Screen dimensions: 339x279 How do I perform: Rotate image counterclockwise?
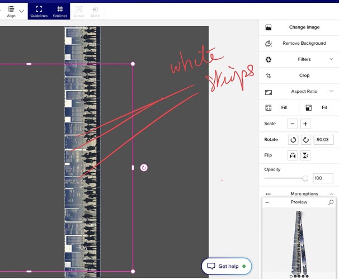[293, 140]
